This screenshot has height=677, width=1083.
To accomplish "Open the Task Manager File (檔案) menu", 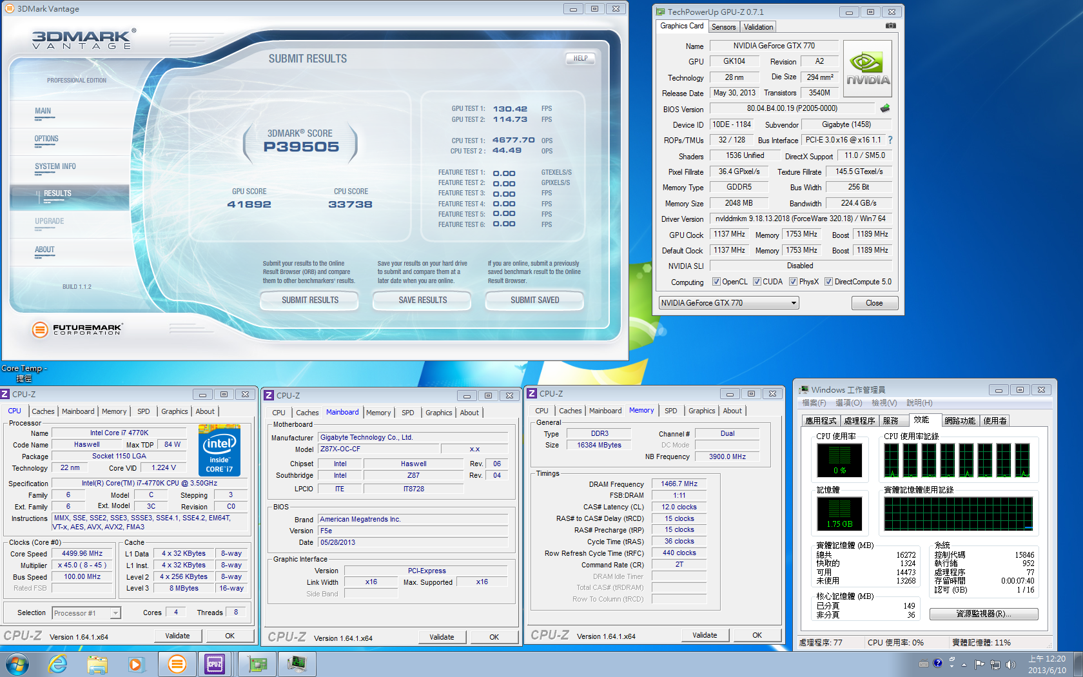I will (814, 403).
